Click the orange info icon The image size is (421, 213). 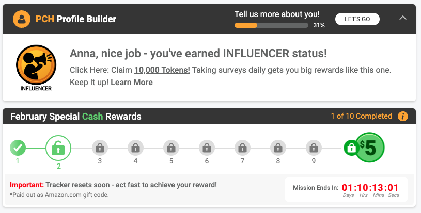pos(403,117)
